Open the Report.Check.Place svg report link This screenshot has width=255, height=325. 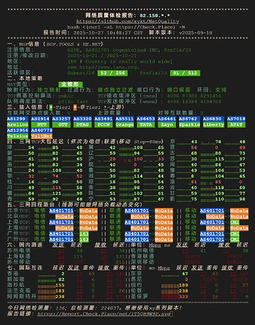[x=103, y=313]
